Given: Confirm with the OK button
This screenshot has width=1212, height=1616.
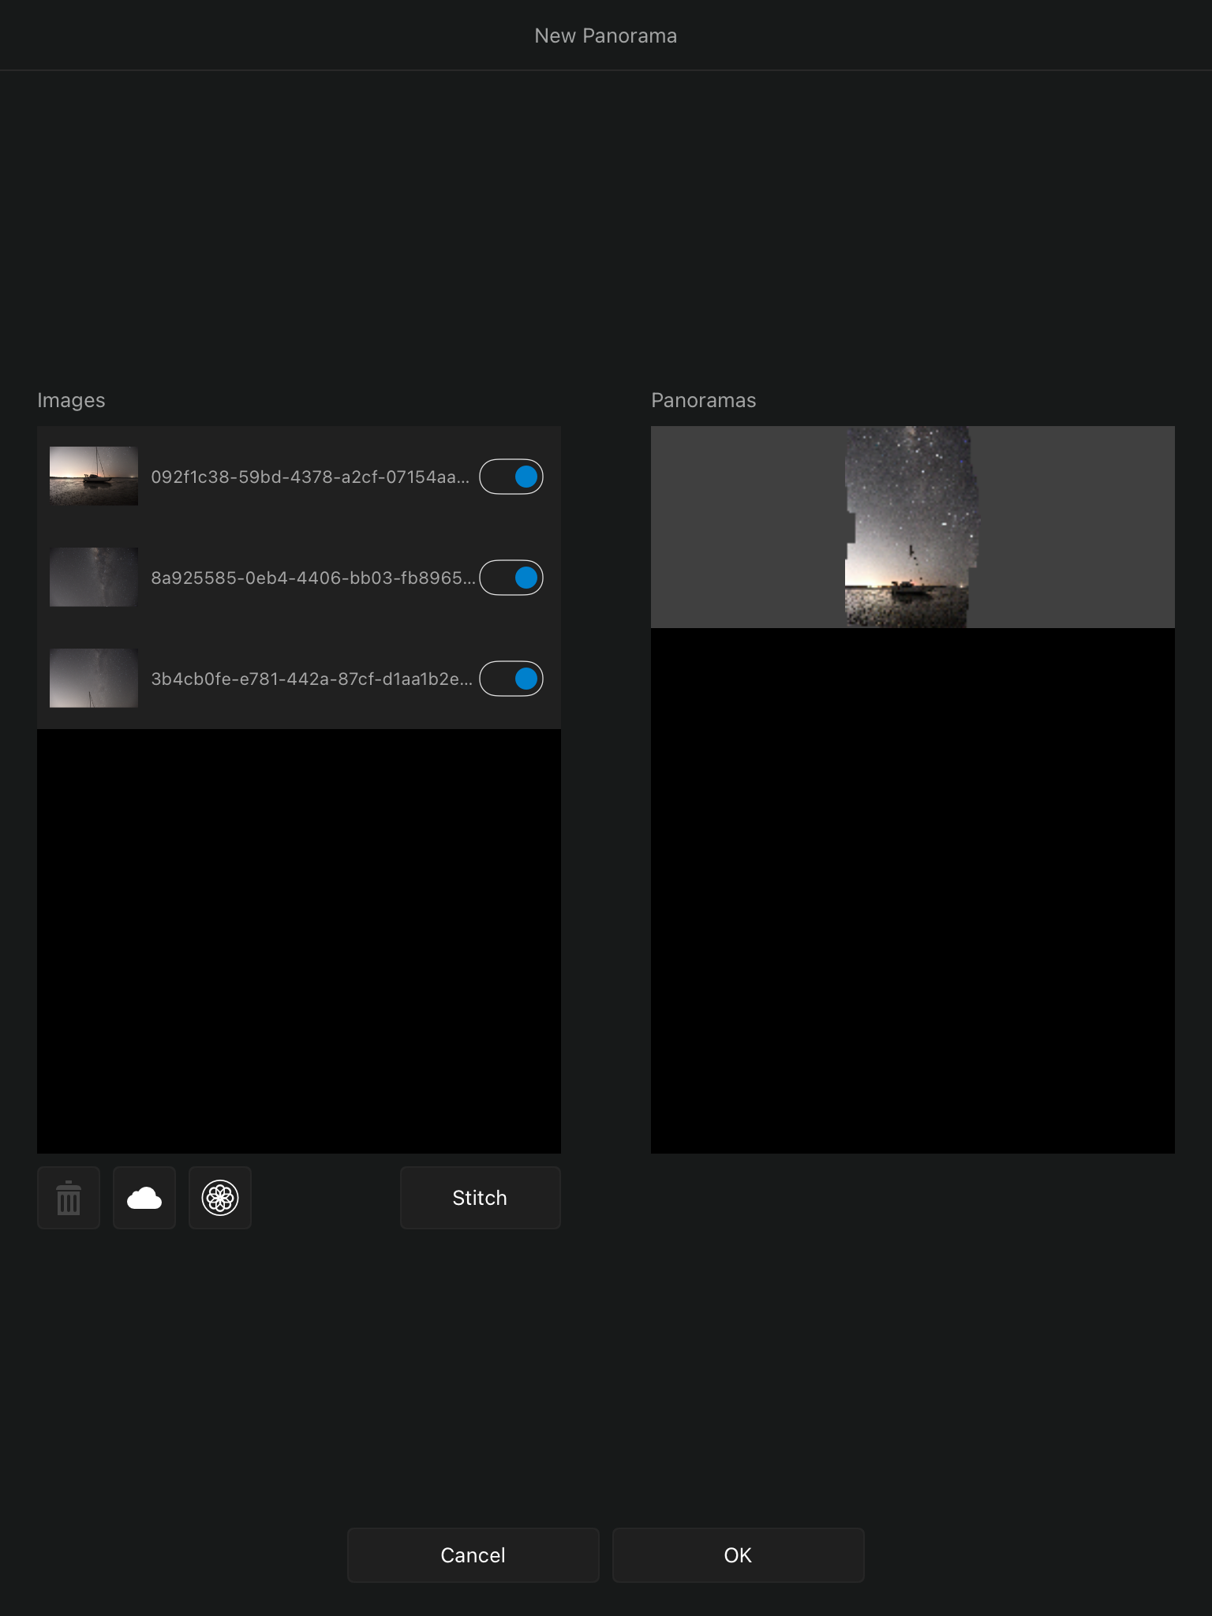Looking at the screenshot, I should point(739,1555).
